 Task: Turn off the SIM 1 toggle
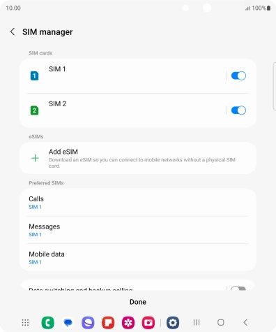(x=238, y=75)
